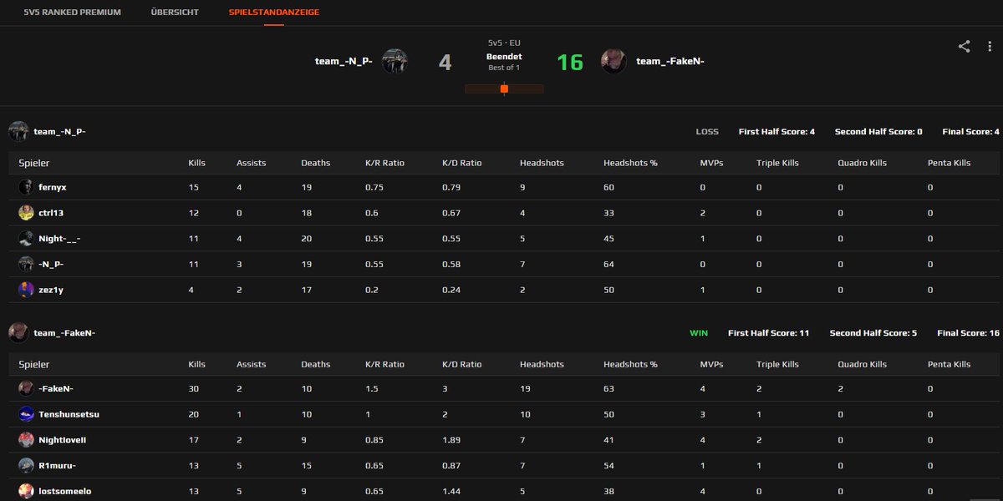Select fernyx's player avatar

(x=25, y=187)
